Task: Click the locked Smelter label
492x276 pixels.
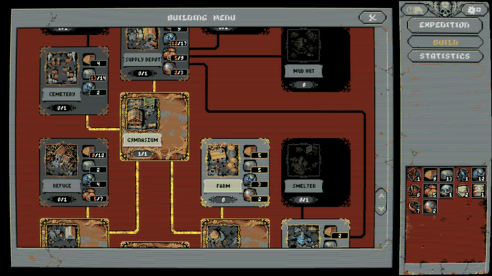Action: tap(304, 186)
